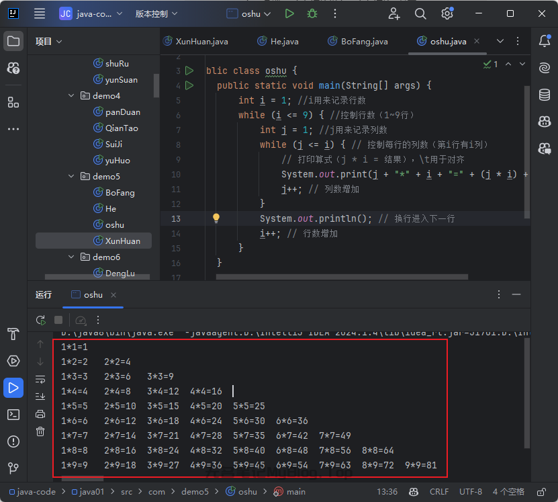Click 4 个空格 indent setting
Viewport: 558px width, 502px height.
point(508,492)
